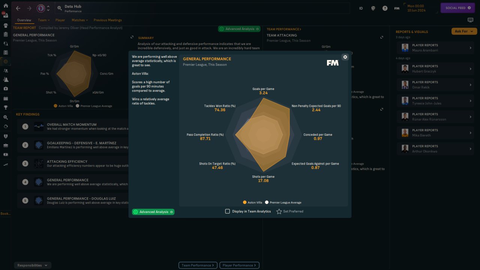
Task: Click the search magnifier beside Data Hub
Action: [x=60, y=8]
